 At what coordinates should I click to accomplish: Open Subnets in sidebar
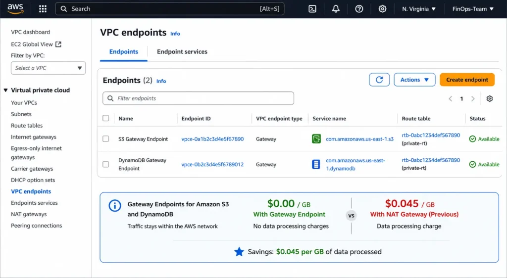click(21, 114)
